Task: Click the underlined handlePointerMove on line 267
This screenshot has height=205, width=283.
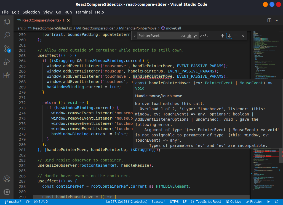Action: pos(153,76)
